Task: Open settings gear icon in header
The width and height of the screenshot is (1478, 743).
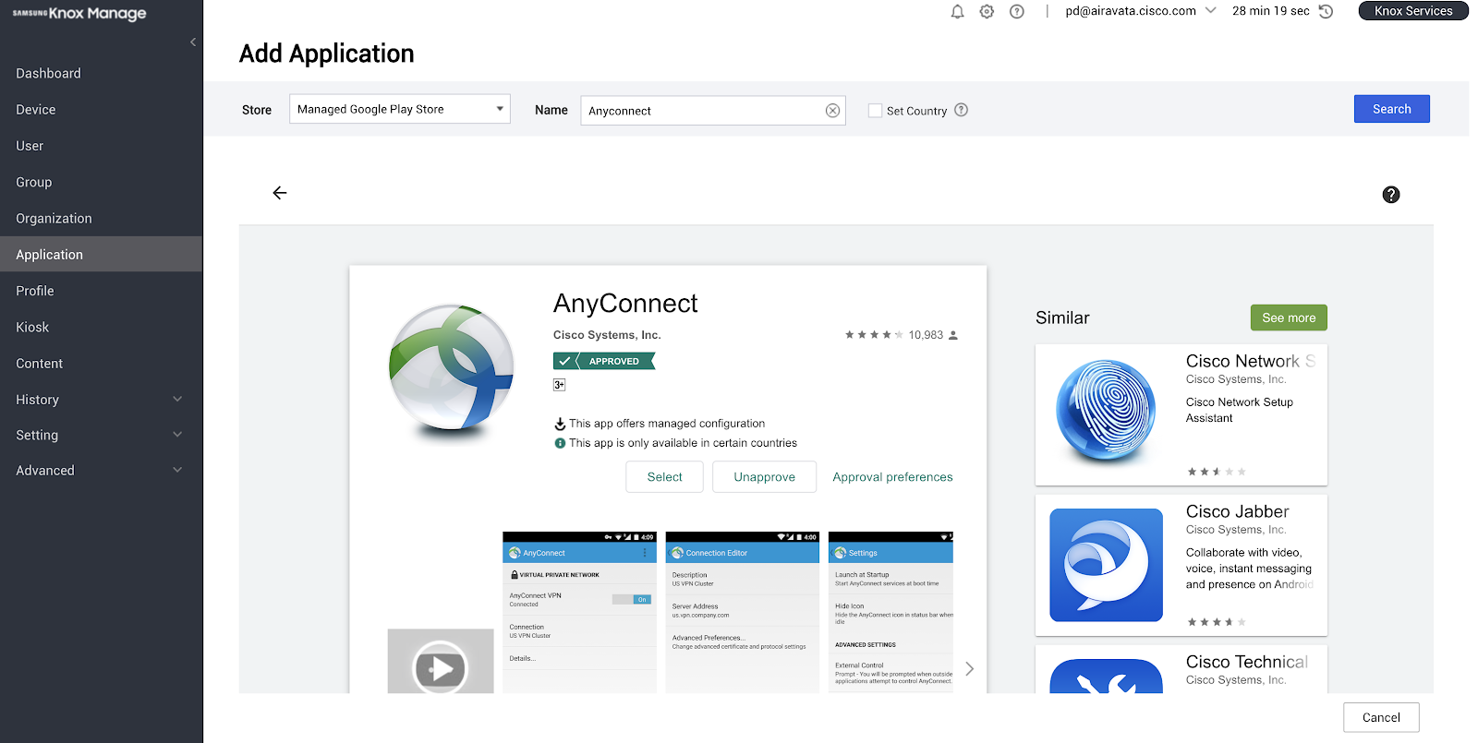Action: click(987, 11)
